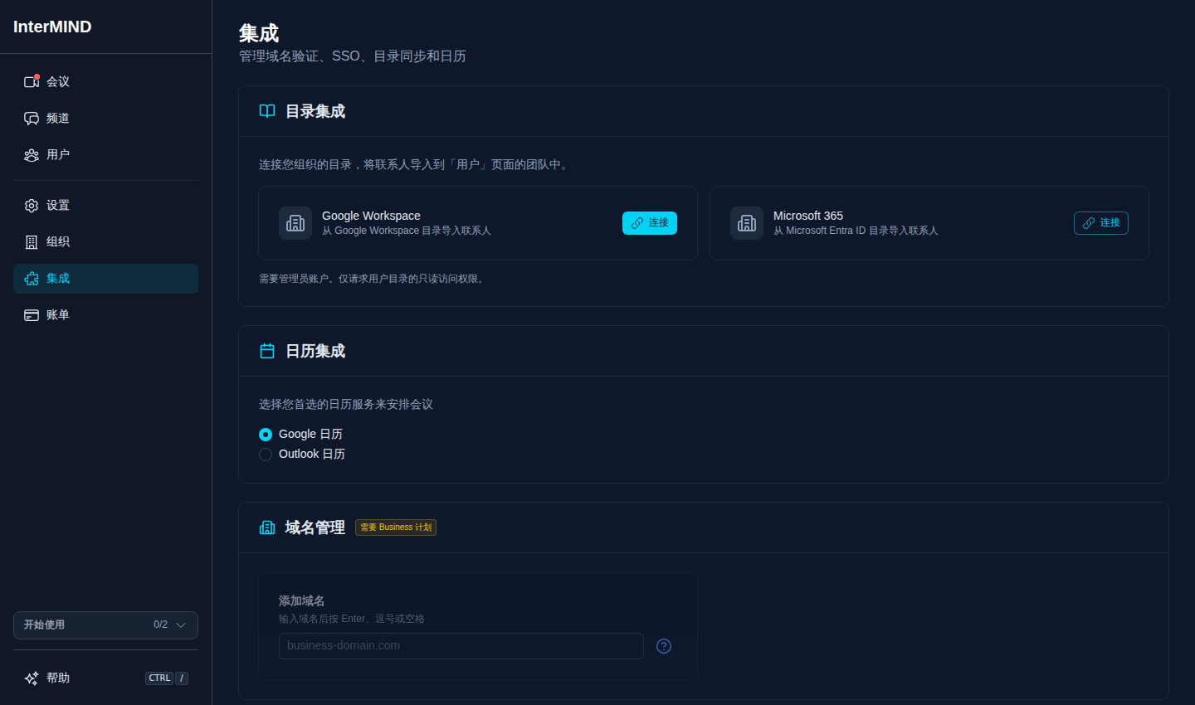Click the 日历集成 calendar icon
The image size is (1195, 705).
tap(267, 351)
